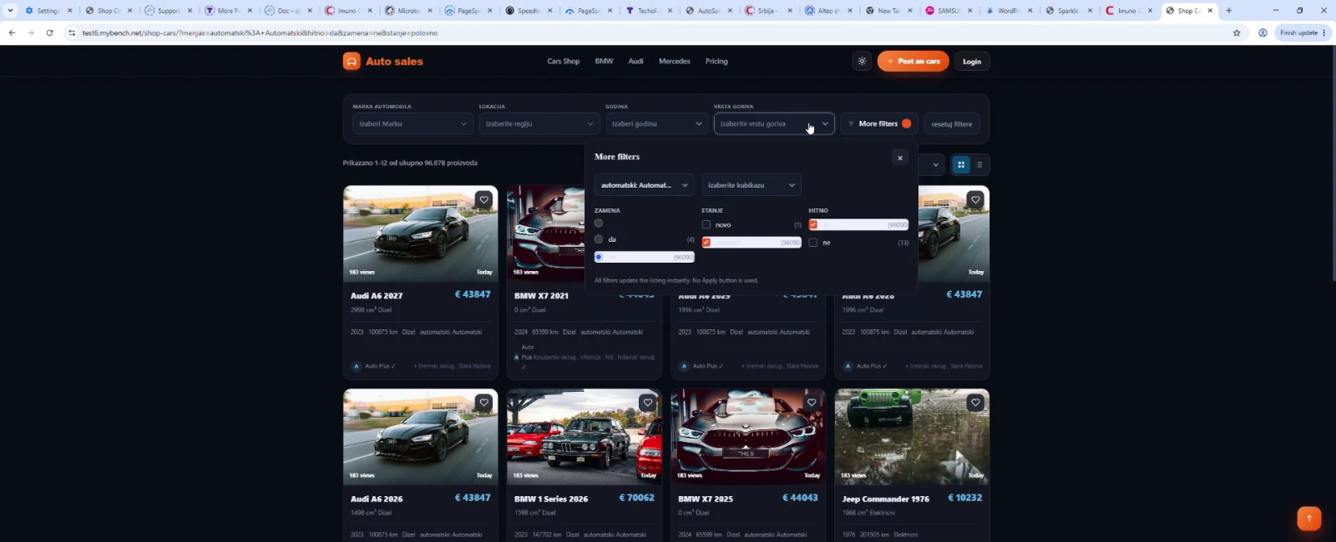Screen dimensions: 1336x542
Task: Favorite the Audi A6 2026 with the heart icon
Action: pyautogui.click(x=483, y=403)
